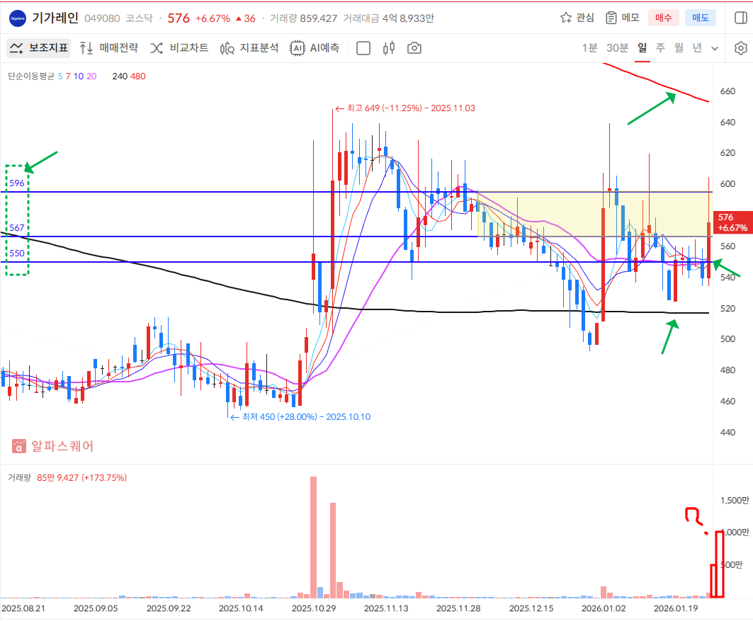
Task: Select the candlestick chart type icon
Action: pos(388,48)
